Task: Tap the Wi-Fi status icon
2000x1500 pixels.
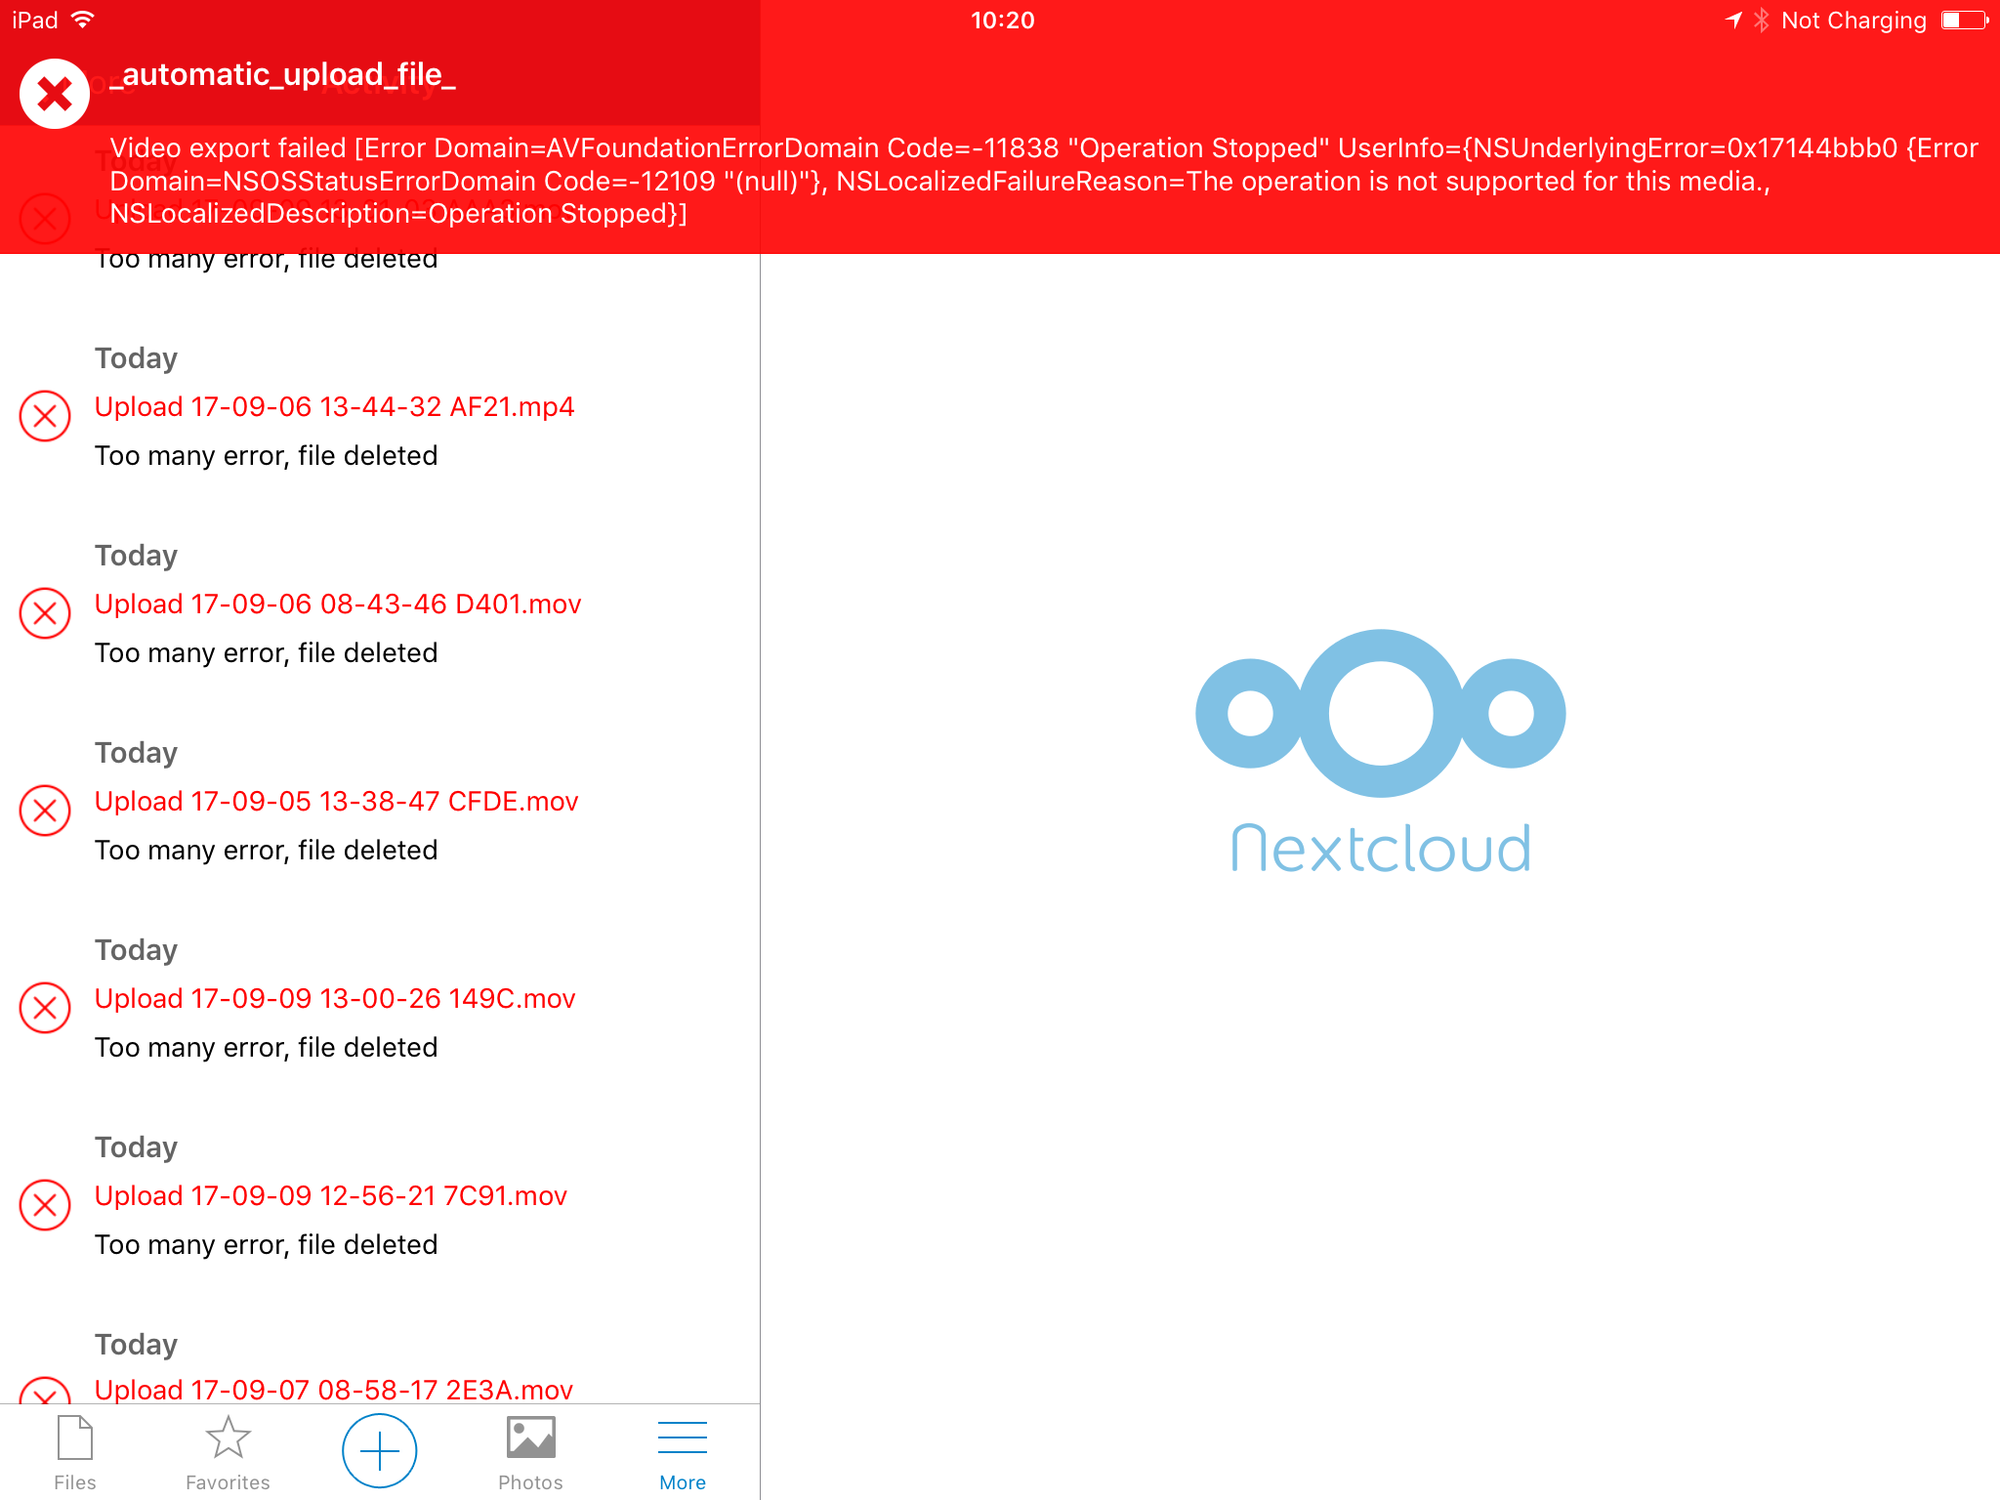Action: (83, 20)
